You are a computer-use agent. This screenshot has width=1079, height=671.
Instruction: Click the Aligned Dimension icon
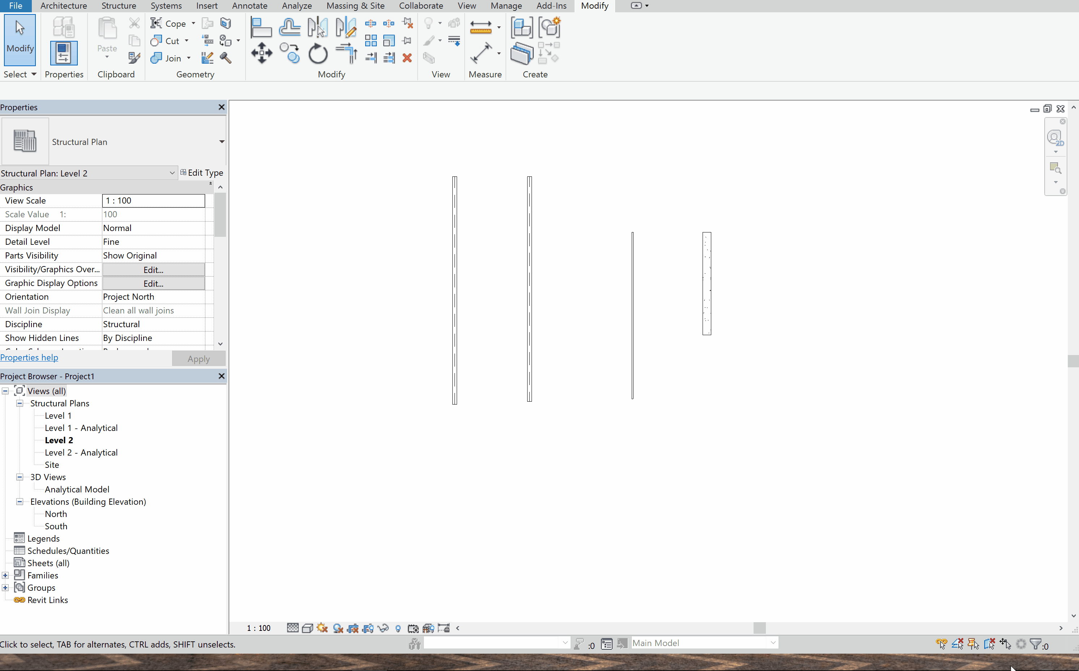click(481, 54)
